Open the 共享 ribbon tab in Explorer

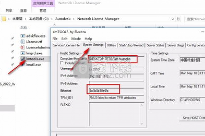click(9, 10)
